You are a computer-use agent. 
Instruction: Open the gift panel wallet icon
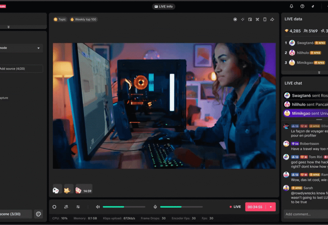250,19
